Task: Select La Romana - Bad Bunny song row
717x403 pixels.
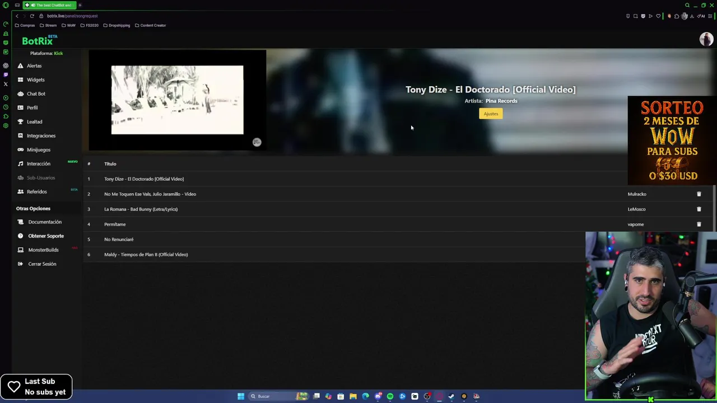Action: [398, 209]
